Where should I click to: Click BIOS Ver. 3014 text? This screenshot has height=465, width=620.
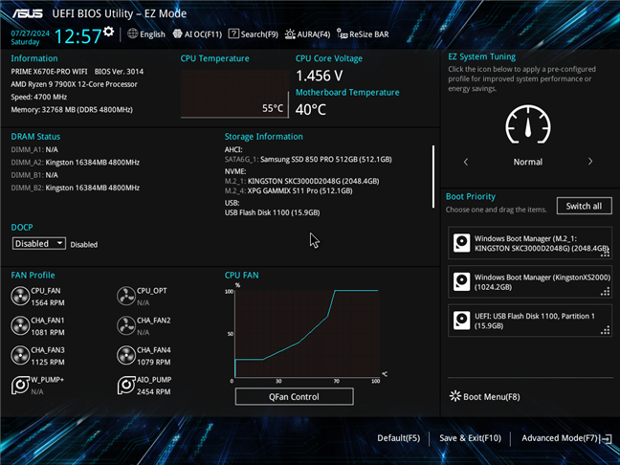point(119,72)
